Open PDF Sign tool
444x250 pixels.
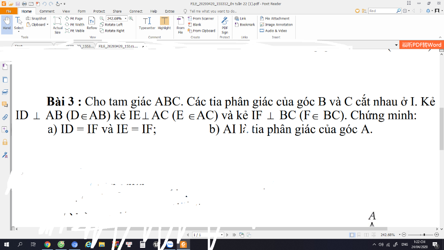coord(225,25)
